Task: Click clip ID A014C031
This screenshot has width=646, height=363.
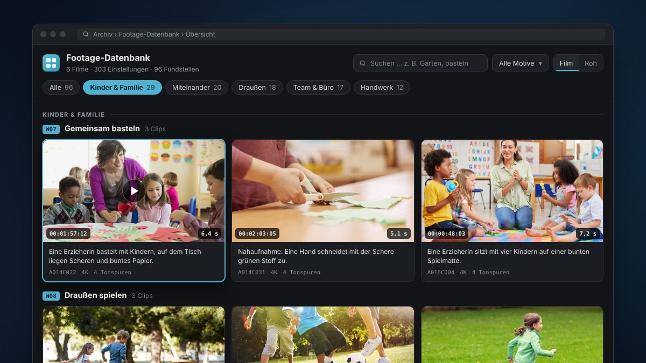Action: pos(251,272)
